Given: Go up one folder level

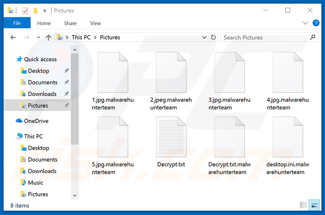Looking at the screenshot, I should [48, 37].
